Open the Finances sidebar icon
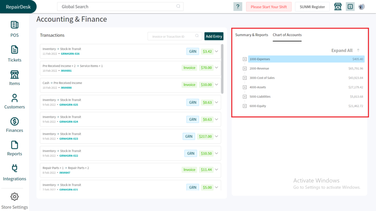Viewport: 376px width, 211px height. 14,122
